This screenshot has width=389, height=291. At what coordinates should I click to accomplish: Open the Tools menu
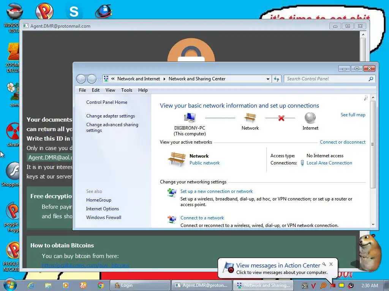(127, 90)
